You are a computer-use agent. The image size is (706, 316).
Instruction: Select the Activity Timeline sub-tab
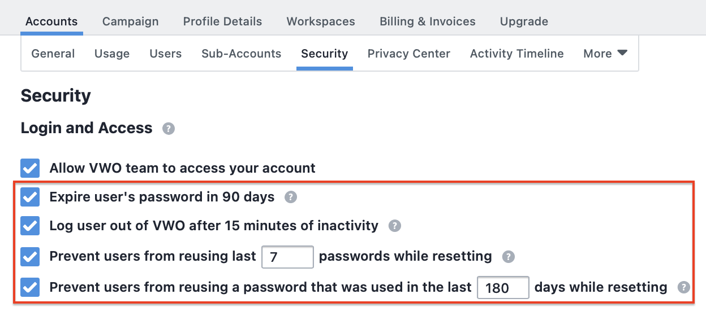[x=517, y=54]
